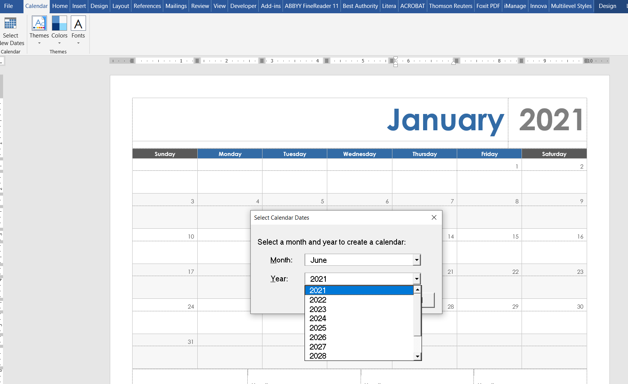Click the year list scrollbar down arrow
The image size is (628, 384).
coord(417,356)
